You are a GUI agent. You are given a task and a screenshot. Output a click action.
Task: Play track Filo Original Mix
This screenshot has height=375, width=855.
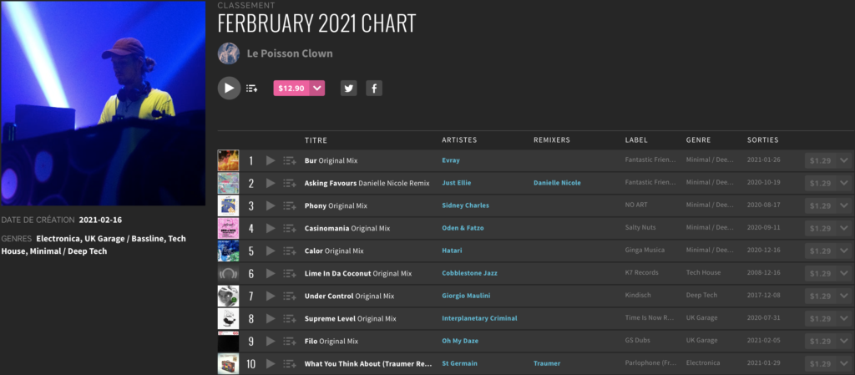[271, 342]
